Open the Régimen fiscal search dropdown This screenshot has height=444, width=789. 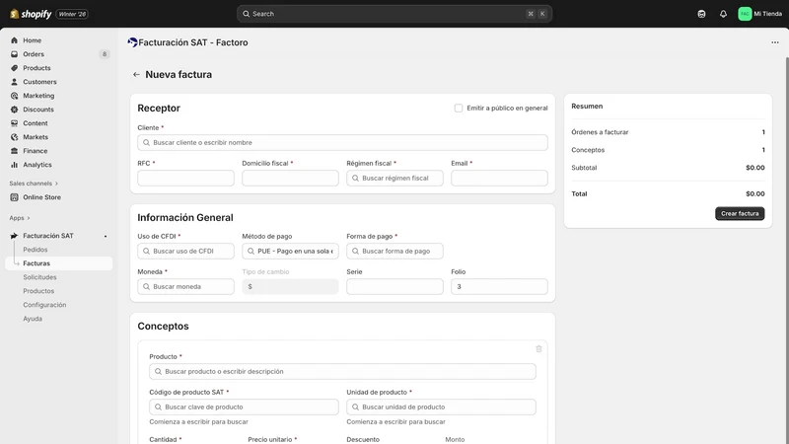(x=394, y=179)
